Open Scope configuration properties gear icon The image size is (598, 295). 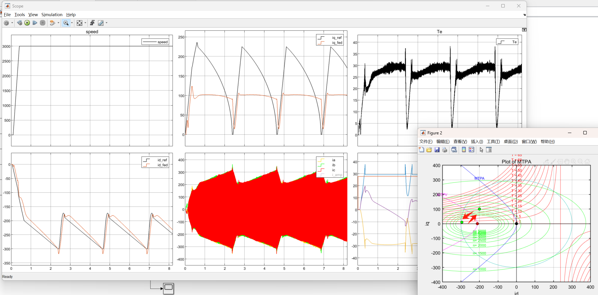(6, 23)
